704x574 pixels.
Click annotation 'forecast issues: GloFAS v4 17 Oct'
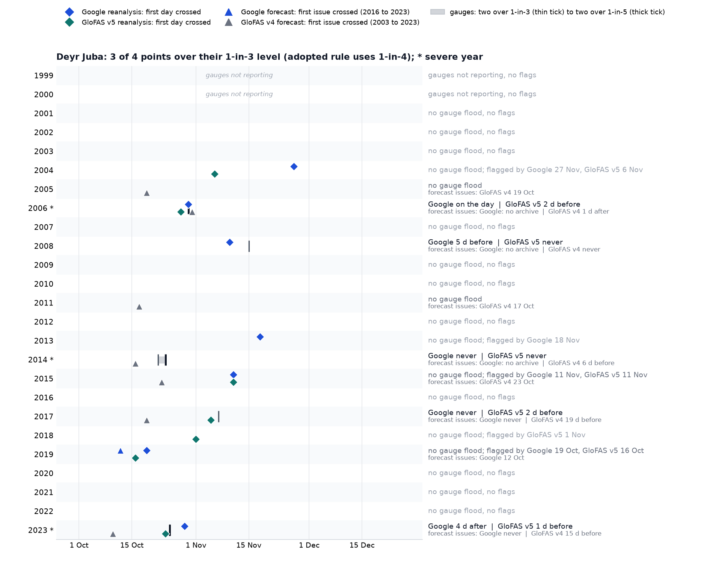pyautogui.click(x=481, y=306)
